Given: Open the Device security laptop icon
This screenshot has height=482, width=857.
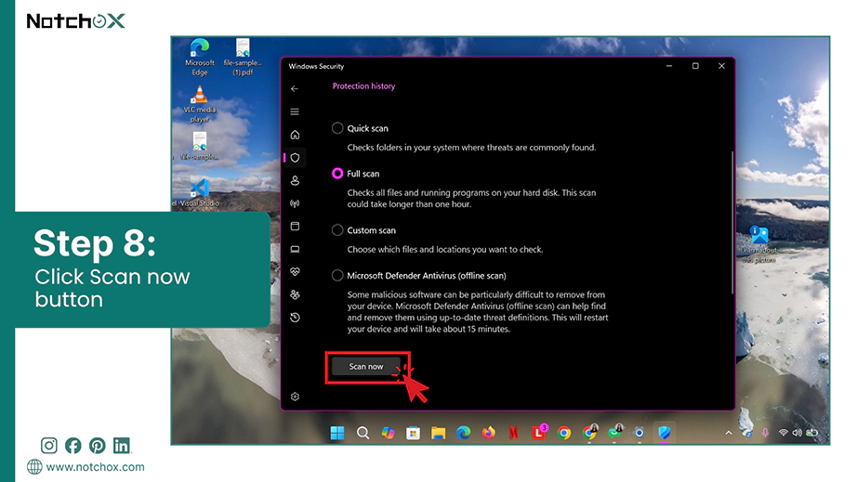Looking at the screenshot, I should (x=296, y=250).
